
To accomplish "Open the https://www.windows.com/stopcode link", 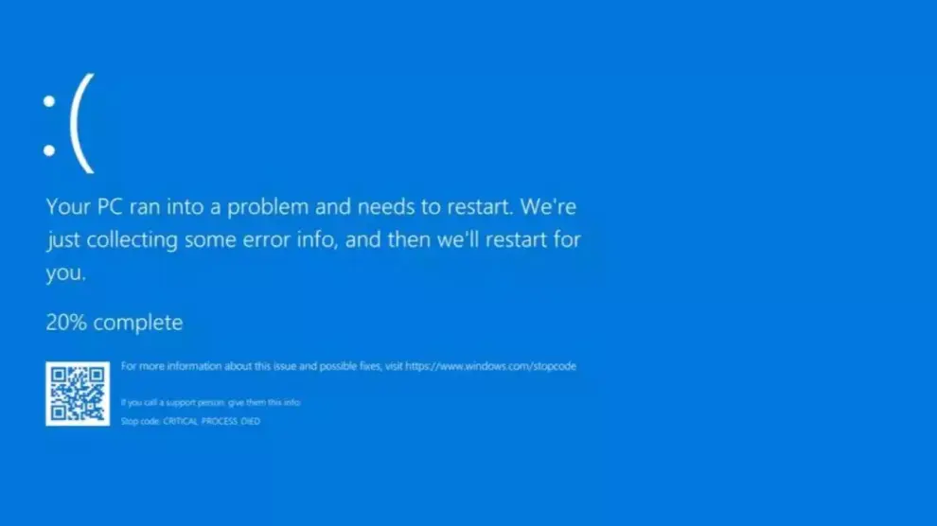I will 490,366.
